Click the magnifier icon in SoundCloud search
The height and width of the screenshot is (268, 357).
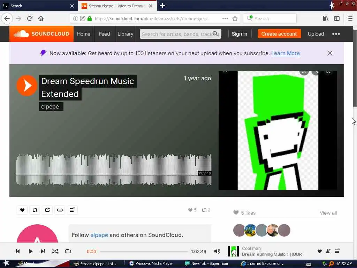215,34
